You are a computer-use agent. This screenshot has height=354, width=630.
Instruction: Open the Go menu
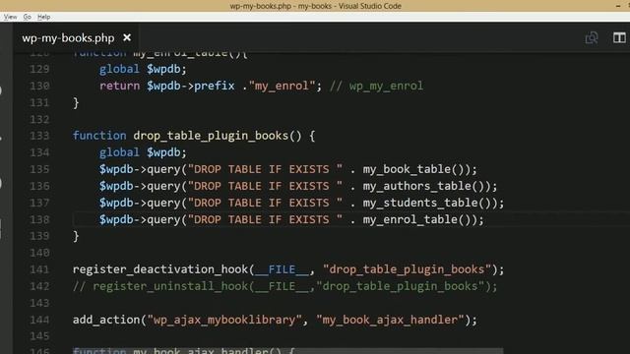point(27,17)
